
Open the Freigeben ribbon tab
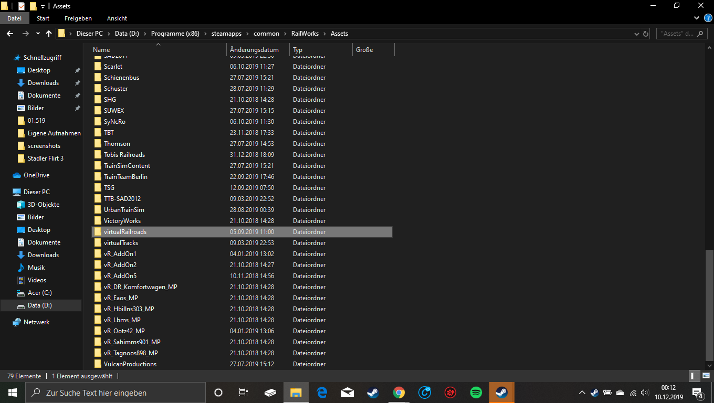(x=78, y=18)
